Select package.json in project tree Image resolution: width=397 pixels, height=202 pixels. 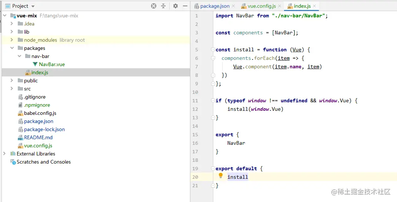point(39,121)
